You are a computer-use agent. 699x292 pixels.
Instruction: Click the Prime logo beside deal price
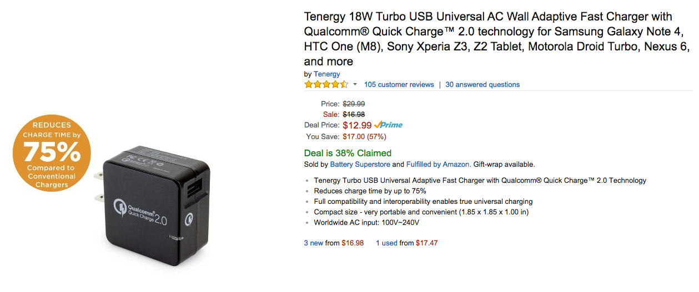388,125
